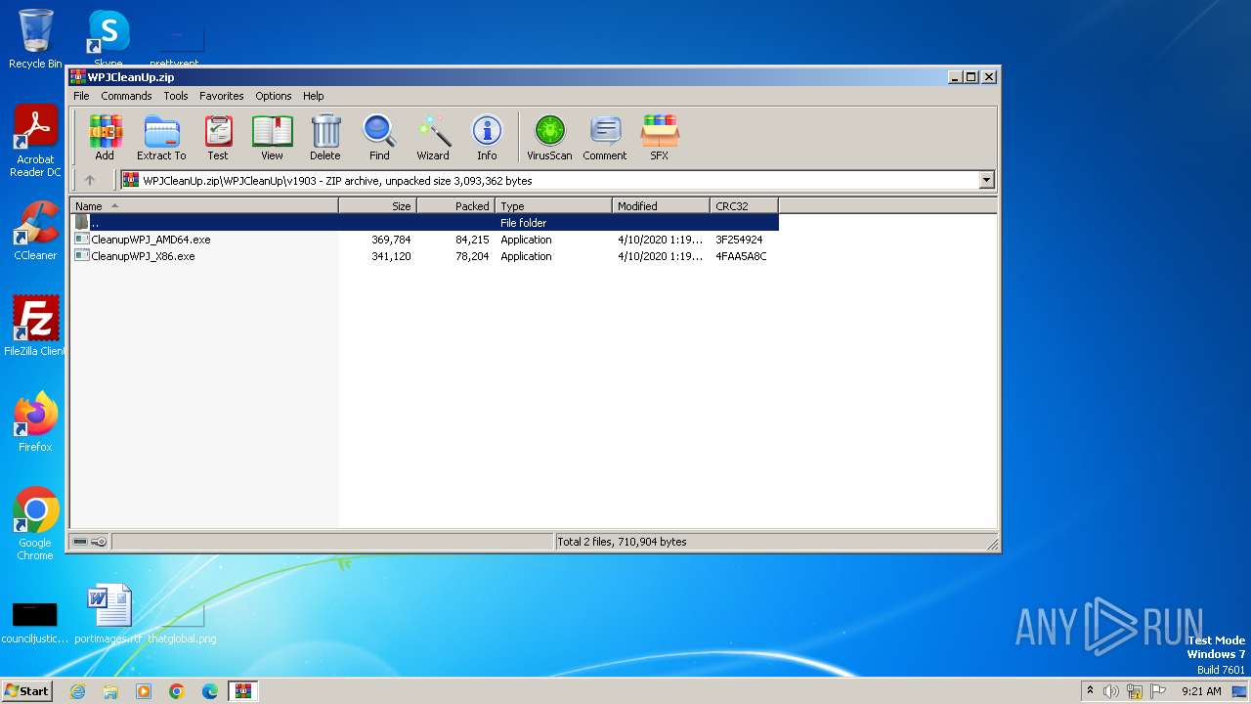The width and height of the screenshot is (1251, 704).
Task: Sort by the Type column header
Action: [553, 206]
